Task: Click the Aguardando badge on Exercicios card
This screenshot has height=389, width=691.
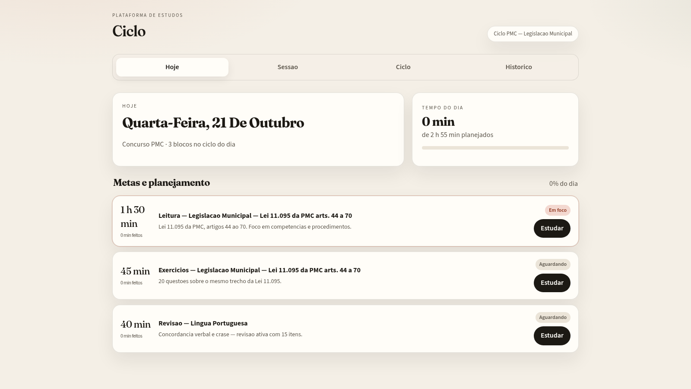Action: click(x=553, y=264)
